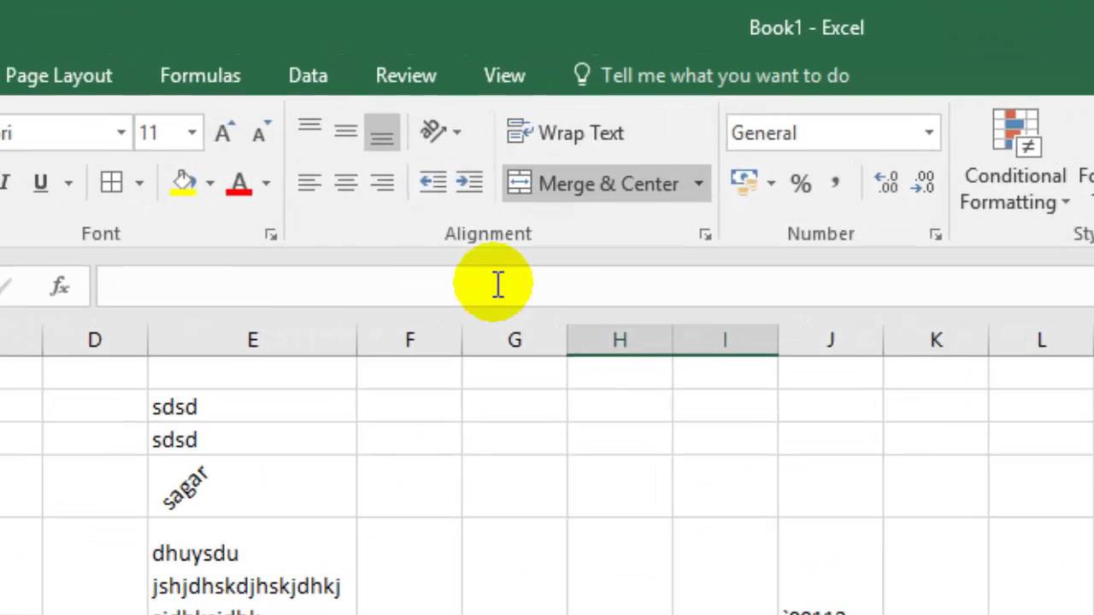Expand Merge & Center options arrow
Screen dimensions: 1094x615
point(698,184)
